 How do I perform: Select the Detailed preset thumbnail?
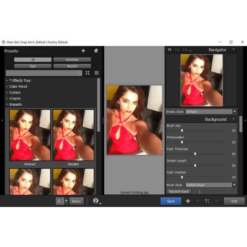point(74,135)
